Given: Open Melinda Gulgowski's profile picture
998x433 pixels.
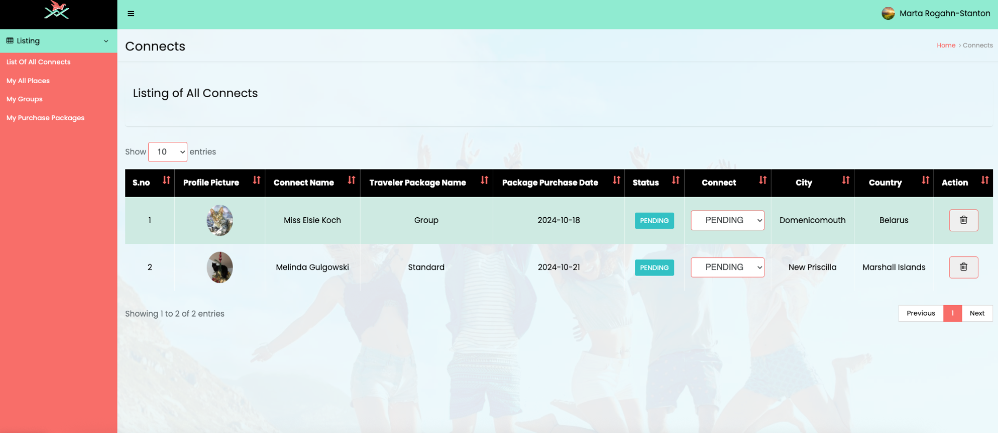Looking at the screenshot, I should tap(220, 267).
